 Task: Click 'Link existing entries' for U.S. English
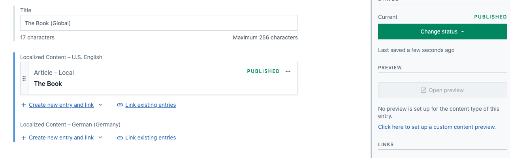tap(151, 105)
